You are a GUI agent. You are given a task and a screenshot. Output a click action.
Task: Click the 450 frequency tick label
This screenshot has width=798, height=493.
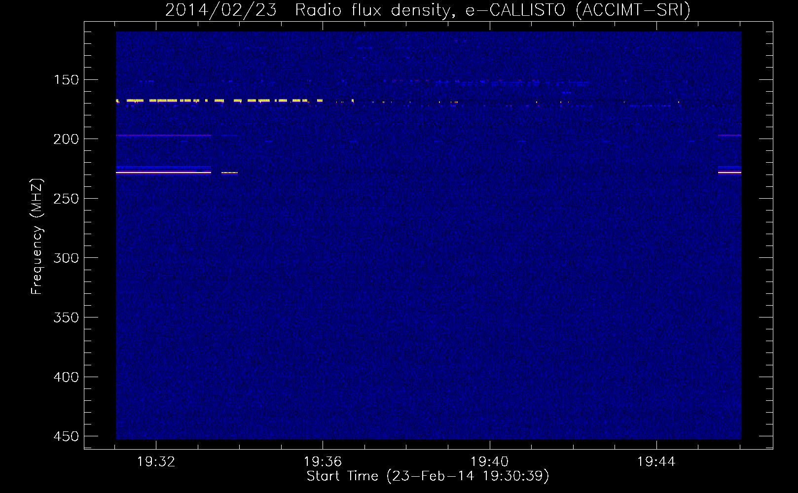(x=66, y=436)
